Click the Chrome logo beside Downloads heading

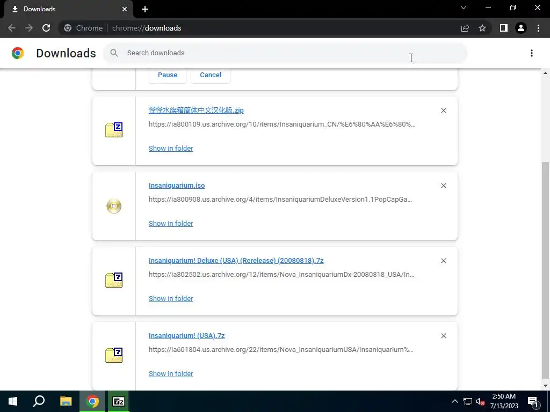pyautogui.click(x=18, y=53)
